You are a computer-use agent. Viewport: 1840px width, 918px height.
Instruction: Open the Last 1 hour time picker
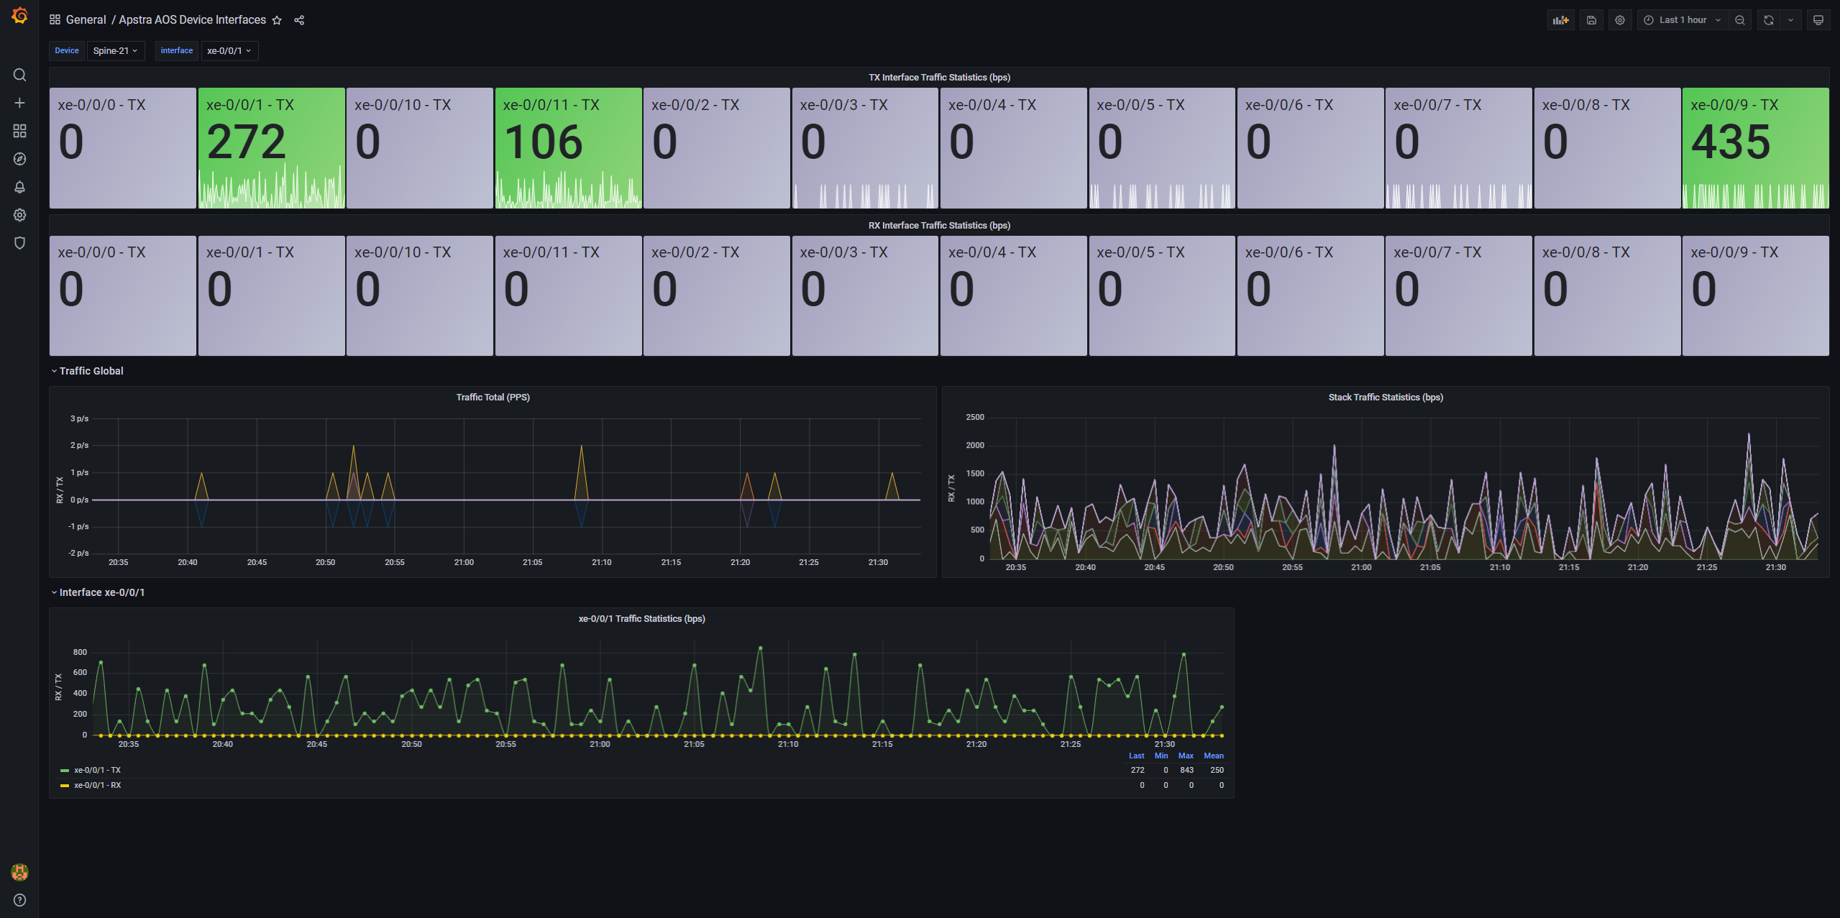point(1683,20)
